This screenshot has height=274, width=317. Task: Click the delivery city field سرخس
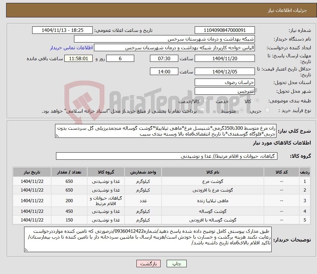[x=225, y=91]
